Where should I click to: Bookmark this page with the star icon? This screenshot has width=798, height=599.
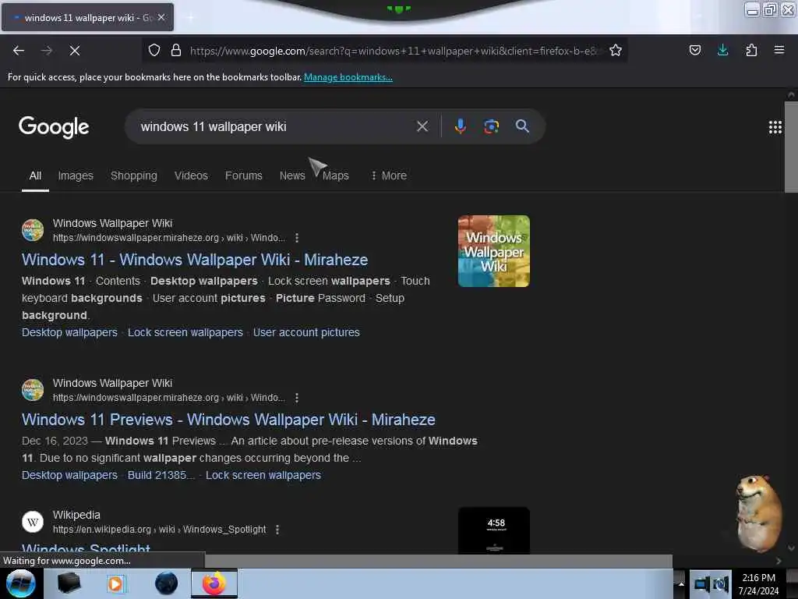pyautogui.click(x=616, y=51)
